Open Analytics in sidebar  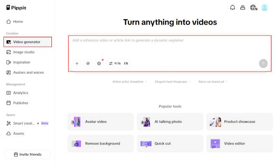click(28, 93)
